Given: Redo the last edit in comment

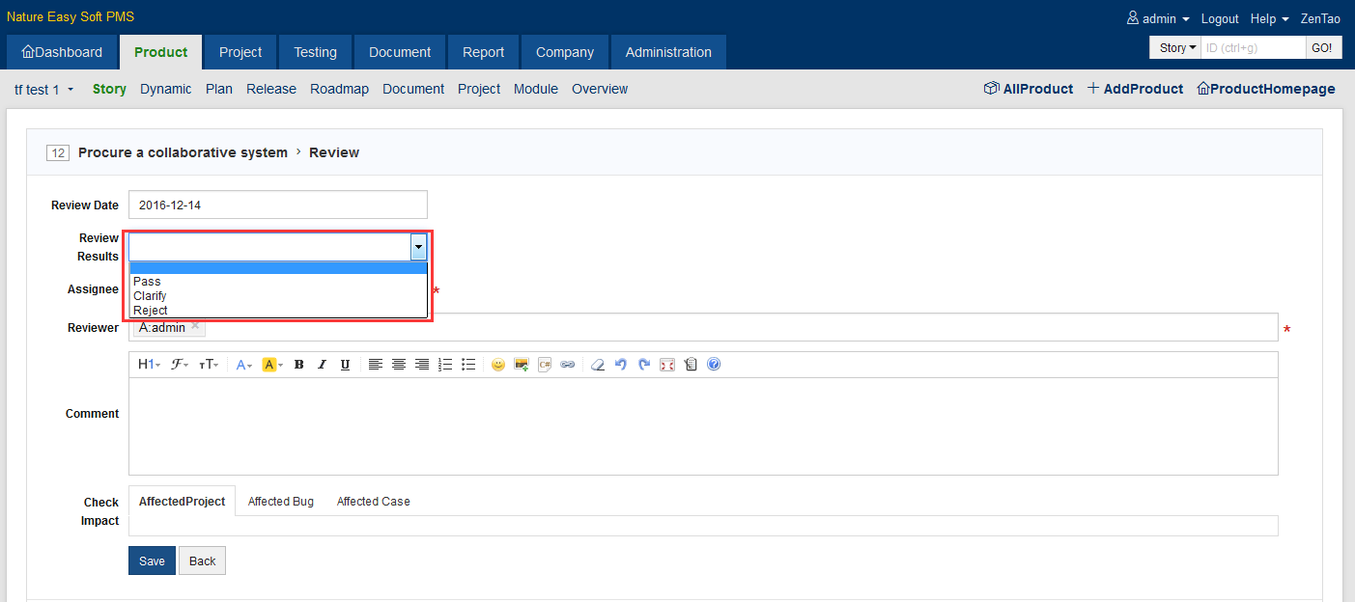Looking at the screenshot, I should tap(644, 365).
